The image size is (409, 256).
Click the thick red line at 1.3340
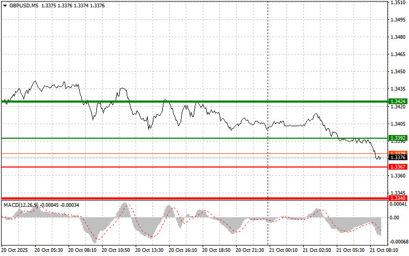click(157, 198)
